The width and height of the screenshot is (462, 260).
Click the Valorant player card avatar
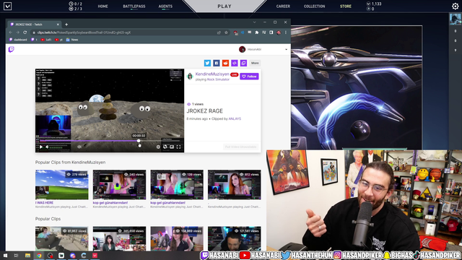[456, 19]
